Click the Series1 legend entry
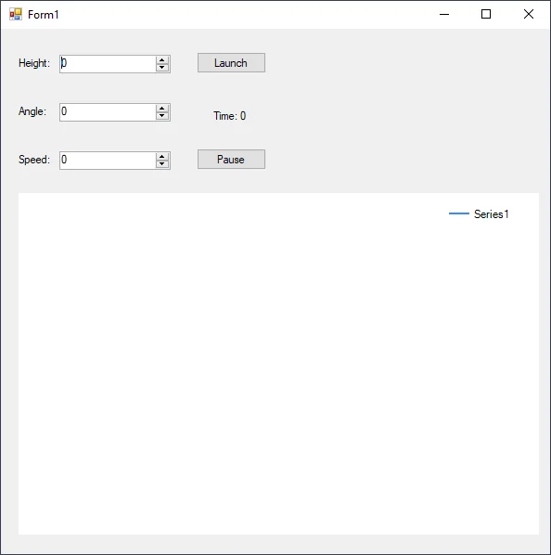This screenshot has width=551, height=555. (479, 214)
